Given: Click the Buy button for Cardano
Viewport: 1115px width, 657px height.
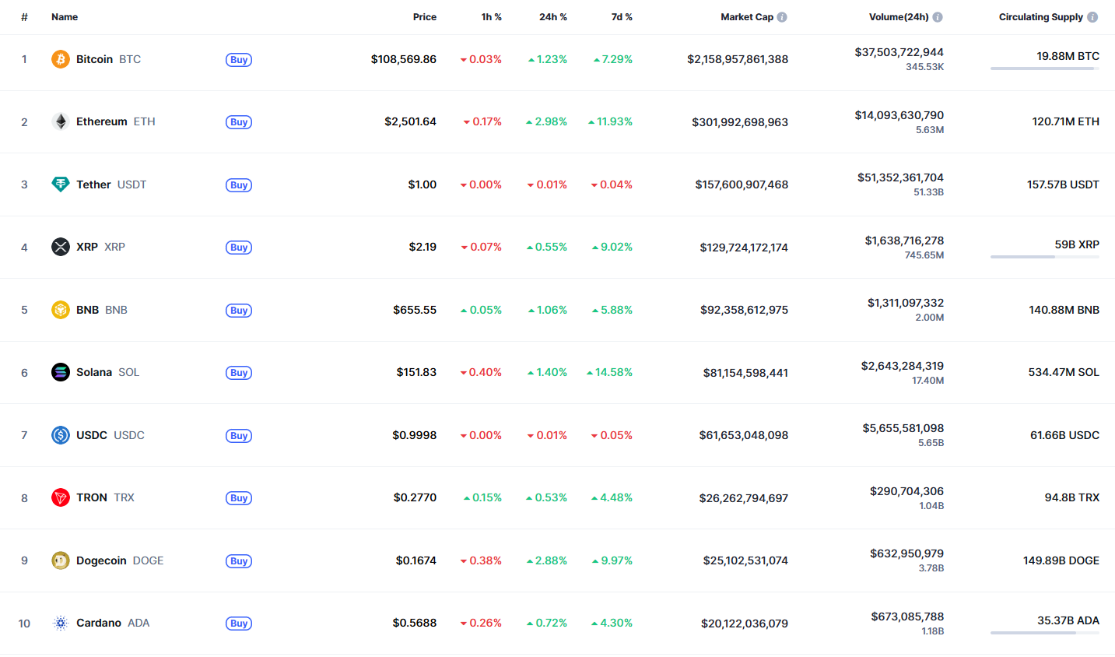Looking at the screenshot, I should click(239, 624).
